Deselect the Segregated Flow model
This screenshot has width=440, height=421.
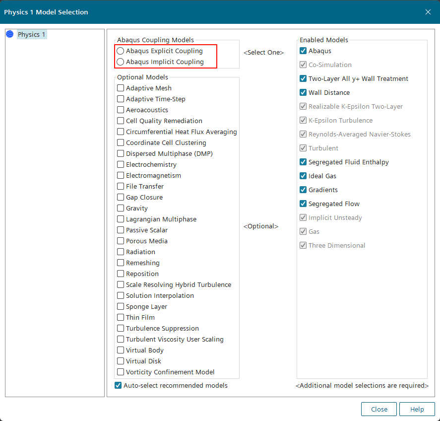click(x=303, y=204)
